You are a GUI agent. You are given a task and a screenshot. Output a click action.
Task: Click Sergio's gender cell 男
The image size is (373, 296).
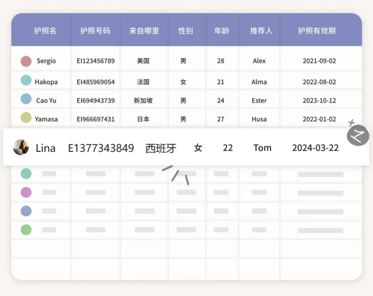183,61
